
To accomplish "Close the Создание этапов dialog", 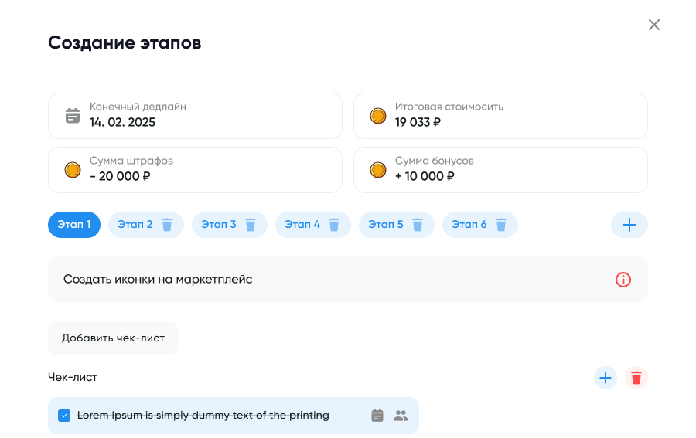I will tap(654, 25).
